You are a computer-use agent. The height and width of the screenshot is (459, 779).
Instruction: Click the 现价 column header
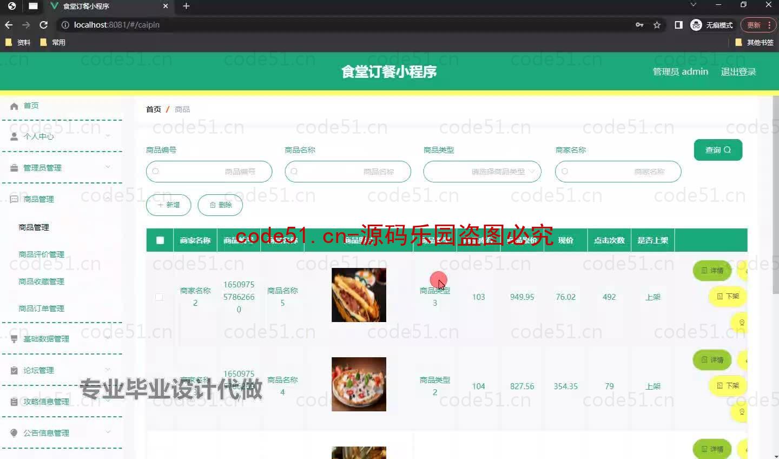click(565, 240)
